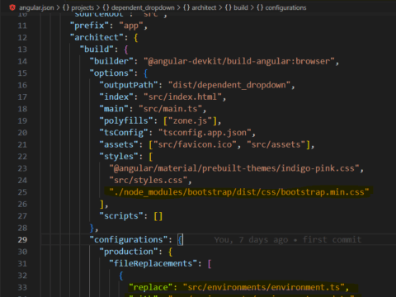Click the Angular file icon in breadcrumb
The height and width of the screenshot is (297, 396).
point(12,7)
